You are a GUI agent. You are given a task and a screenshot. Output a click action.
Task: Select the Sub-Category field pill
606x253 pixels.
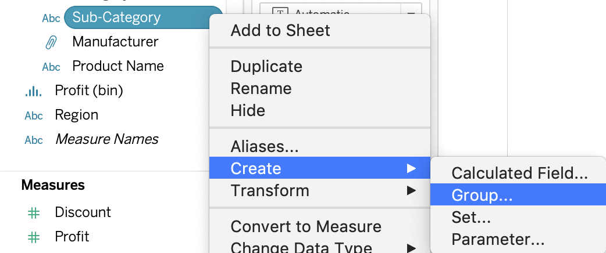143,17
